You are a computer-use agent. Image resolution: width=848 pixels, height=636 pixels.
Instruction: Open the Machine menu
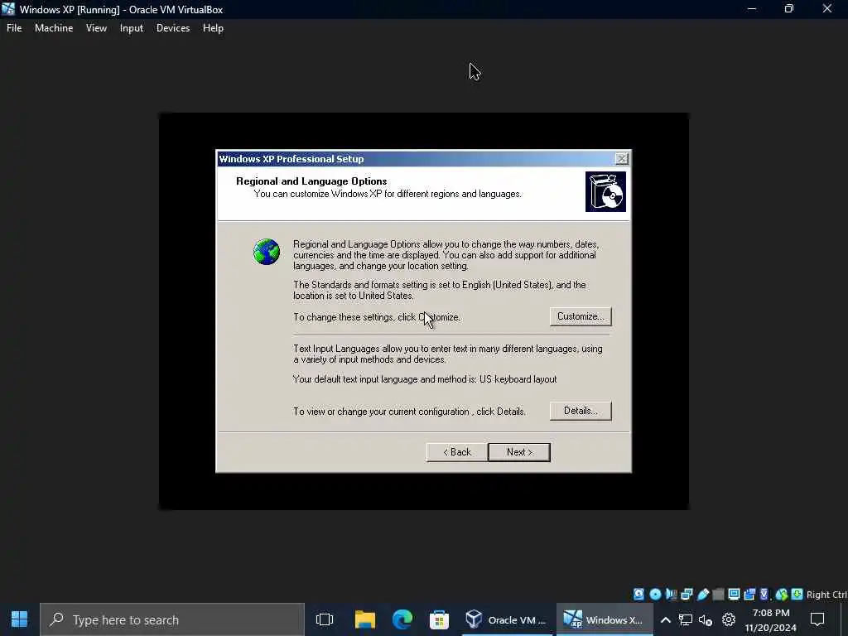pyautogui.click(x=54, y=28)
